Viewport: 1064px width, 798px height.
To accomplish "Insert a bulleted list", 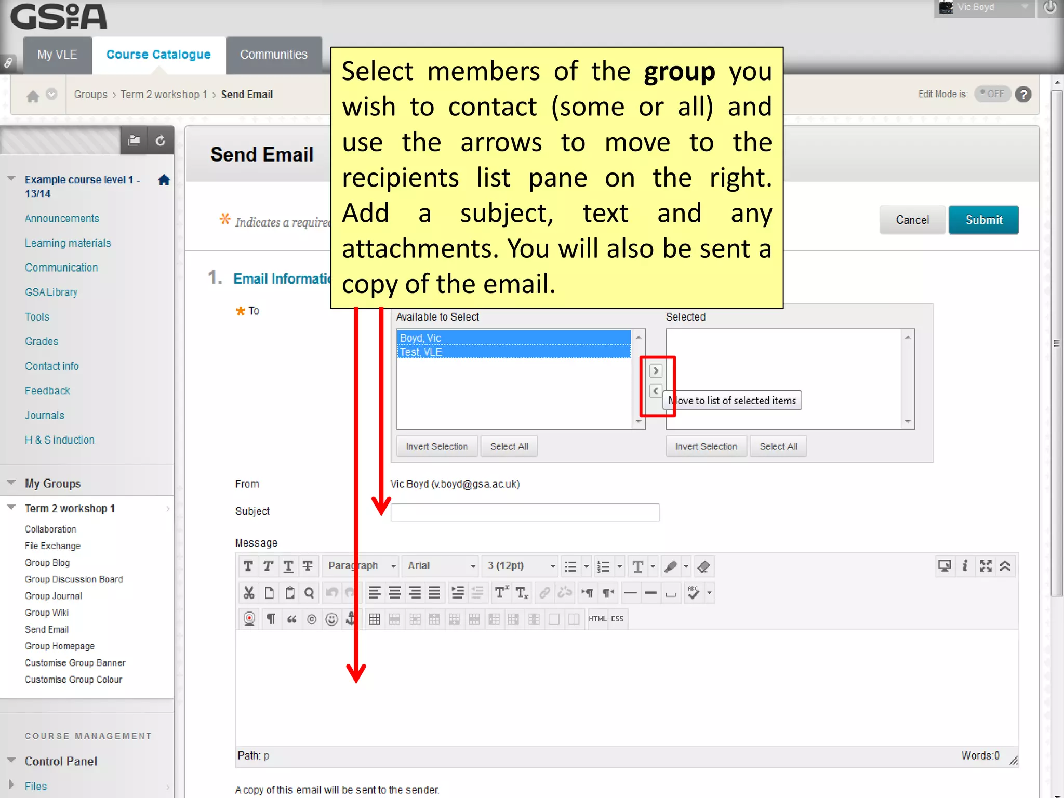I will tap(571, 566).
